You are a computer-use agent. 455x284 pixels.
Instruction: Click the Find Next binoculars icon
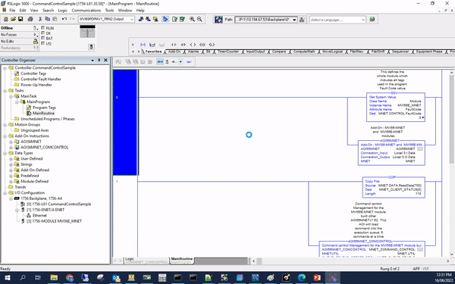coord(148,19)
